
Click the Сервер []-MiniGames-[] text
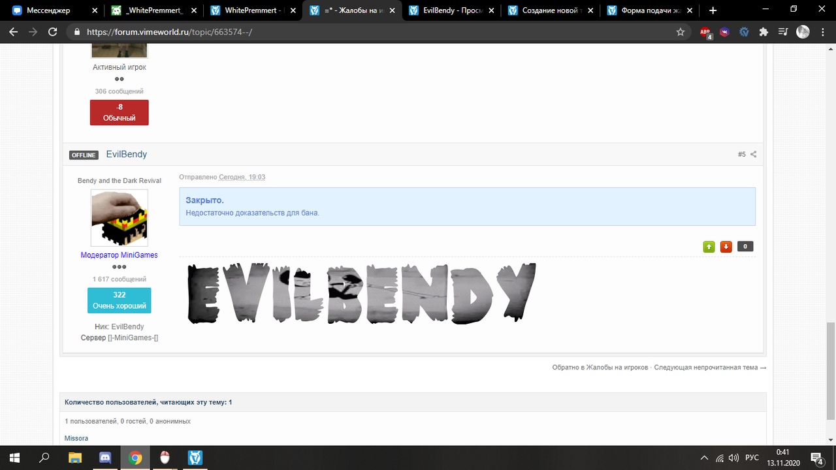119,337
